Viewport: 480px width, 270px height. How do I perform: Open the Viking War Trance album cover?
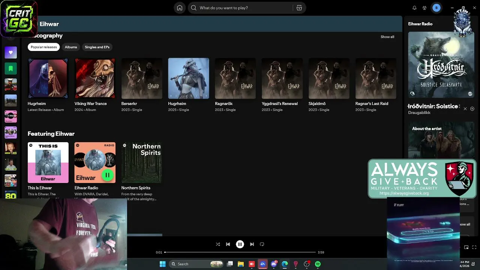point(95,78)
